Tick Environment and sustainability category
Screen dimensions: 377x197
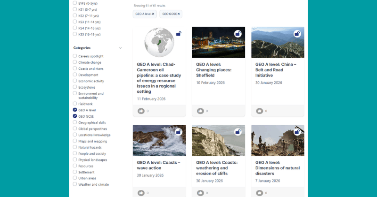click(x=75, y=93)
